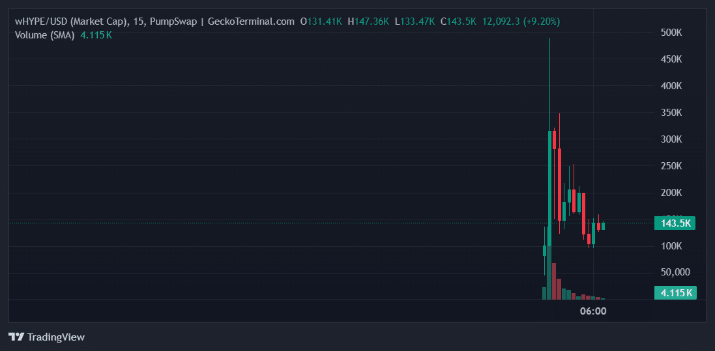
Task: Click the change value 12,092.3 (+9.20%)
Action: (x=521, y=21)
